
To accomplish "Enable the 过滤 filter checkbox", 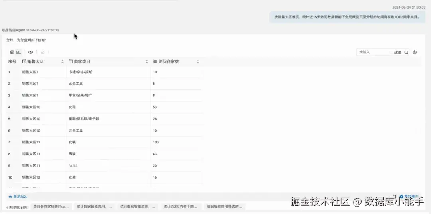I will [x=391, y=52].
